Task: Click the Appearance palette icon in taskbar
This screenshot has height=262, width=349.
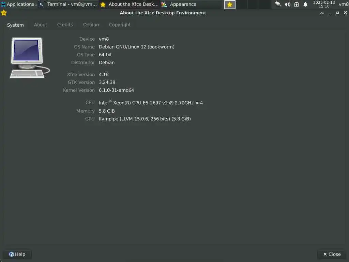Action: tap(164, 4)
